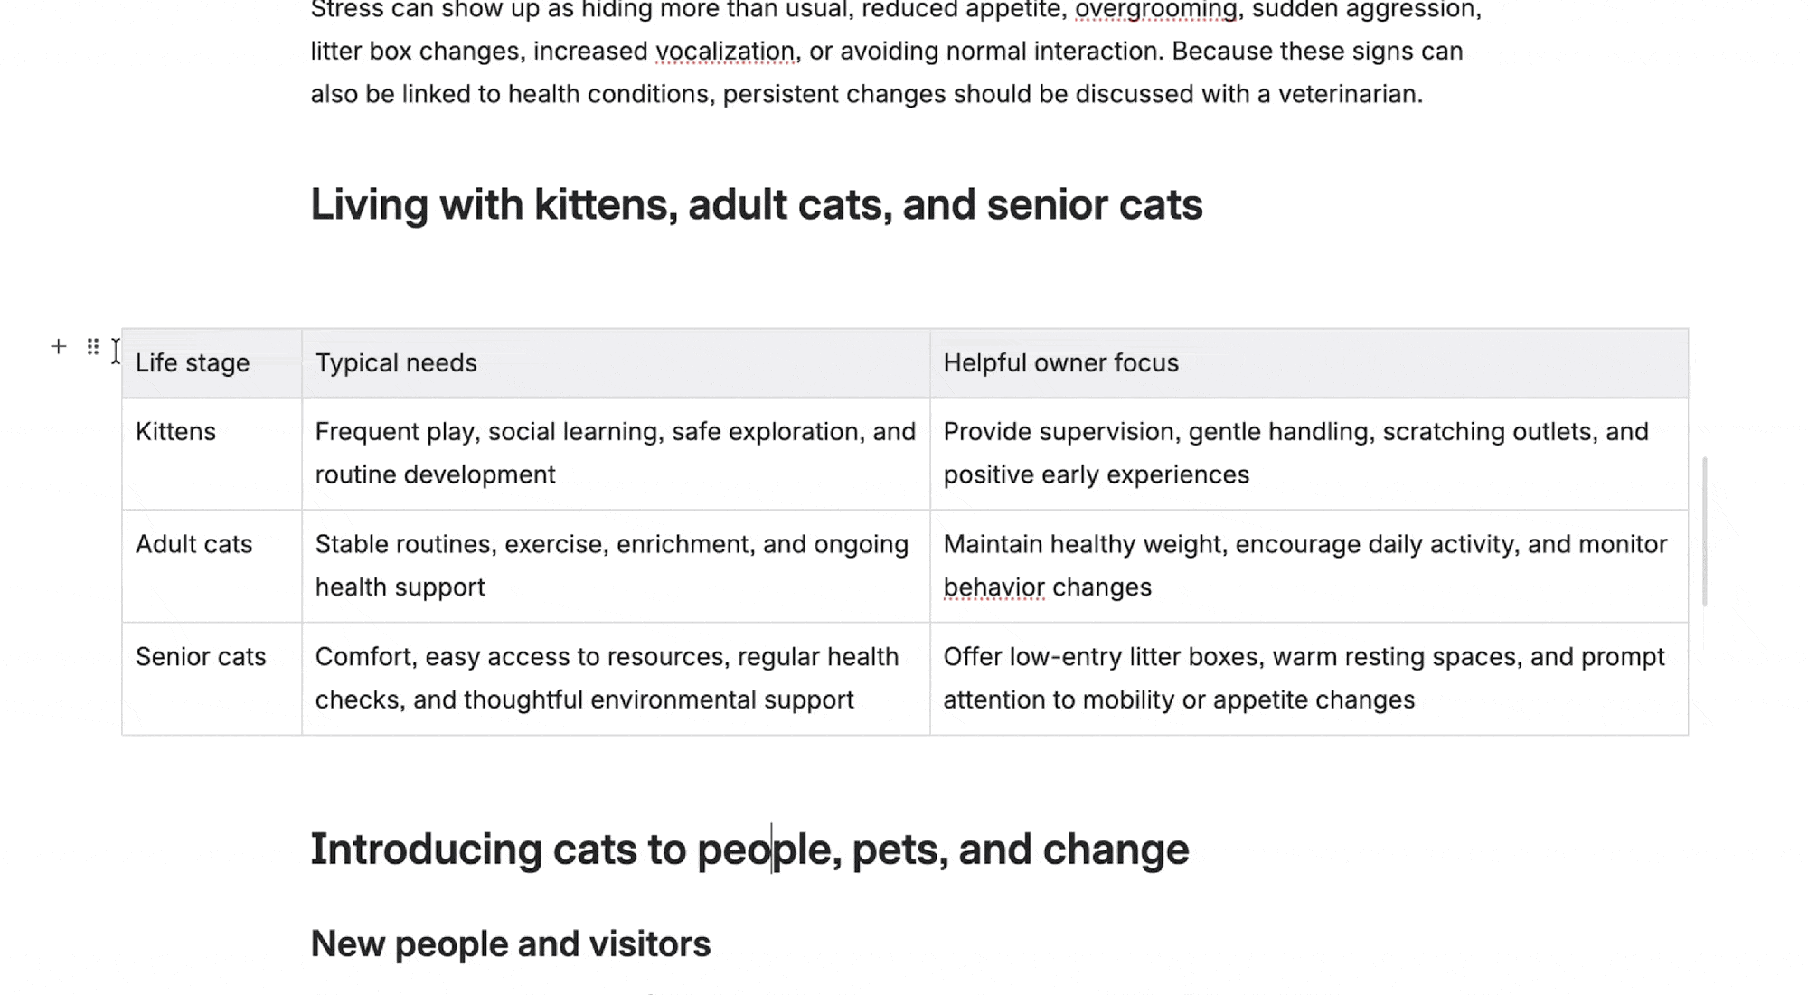Click the cell starting 'Frequent play, social learning'
The image size is (1808, 995).
tap(616, 454)
